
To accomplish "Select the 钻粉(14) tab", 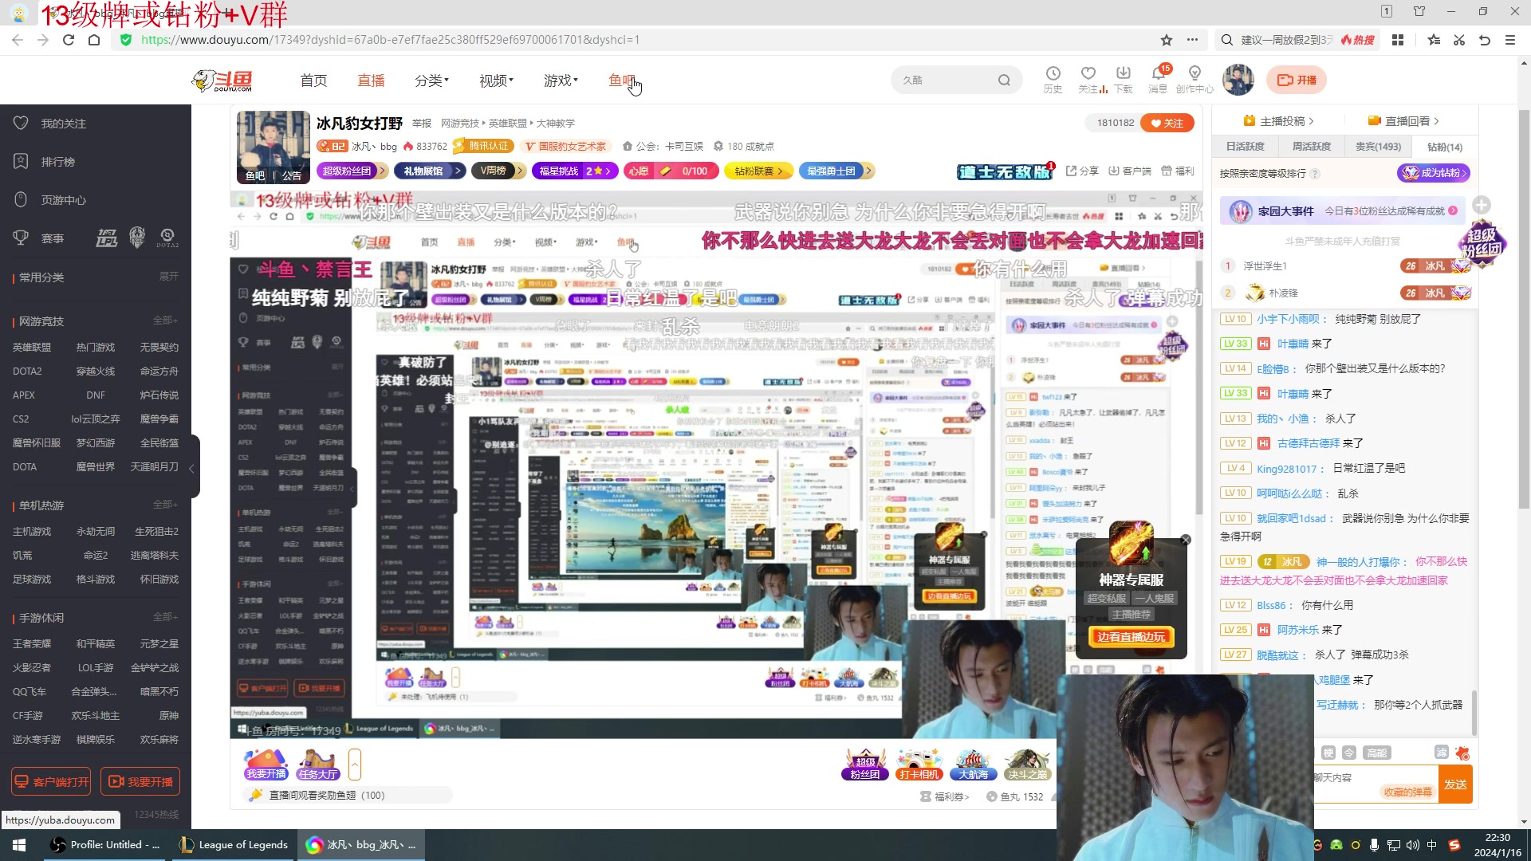I will (1444, 147).
